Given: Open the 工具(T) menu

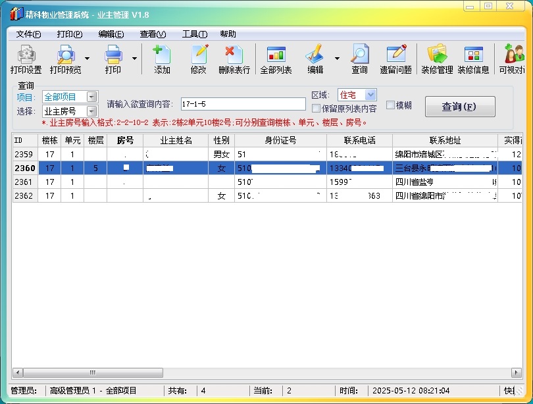Looking at the screenshot, I should (194, 34).
